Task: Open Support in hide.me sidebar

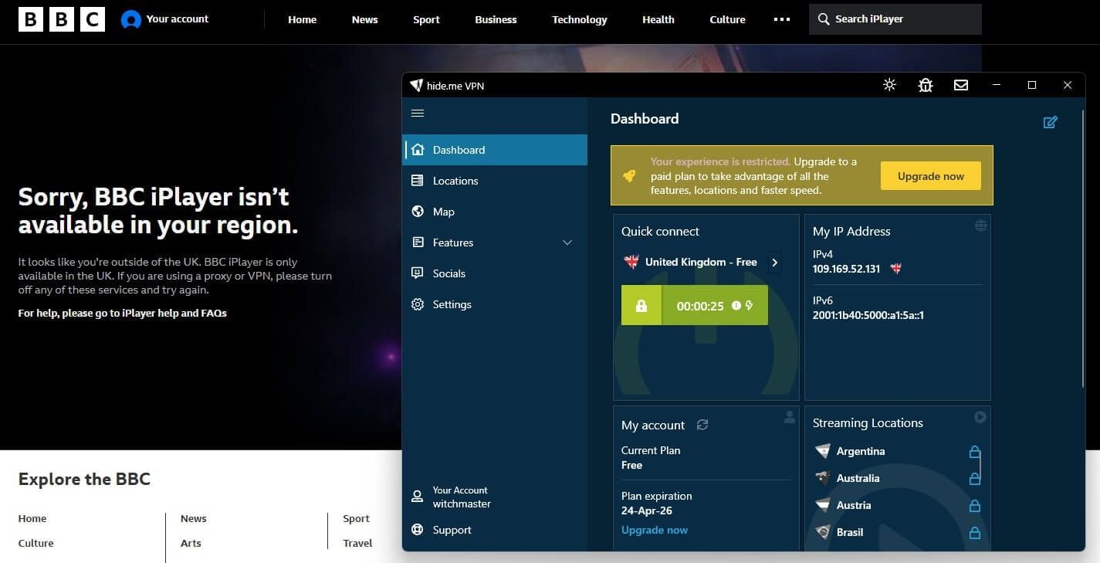Action: (495, 530)
